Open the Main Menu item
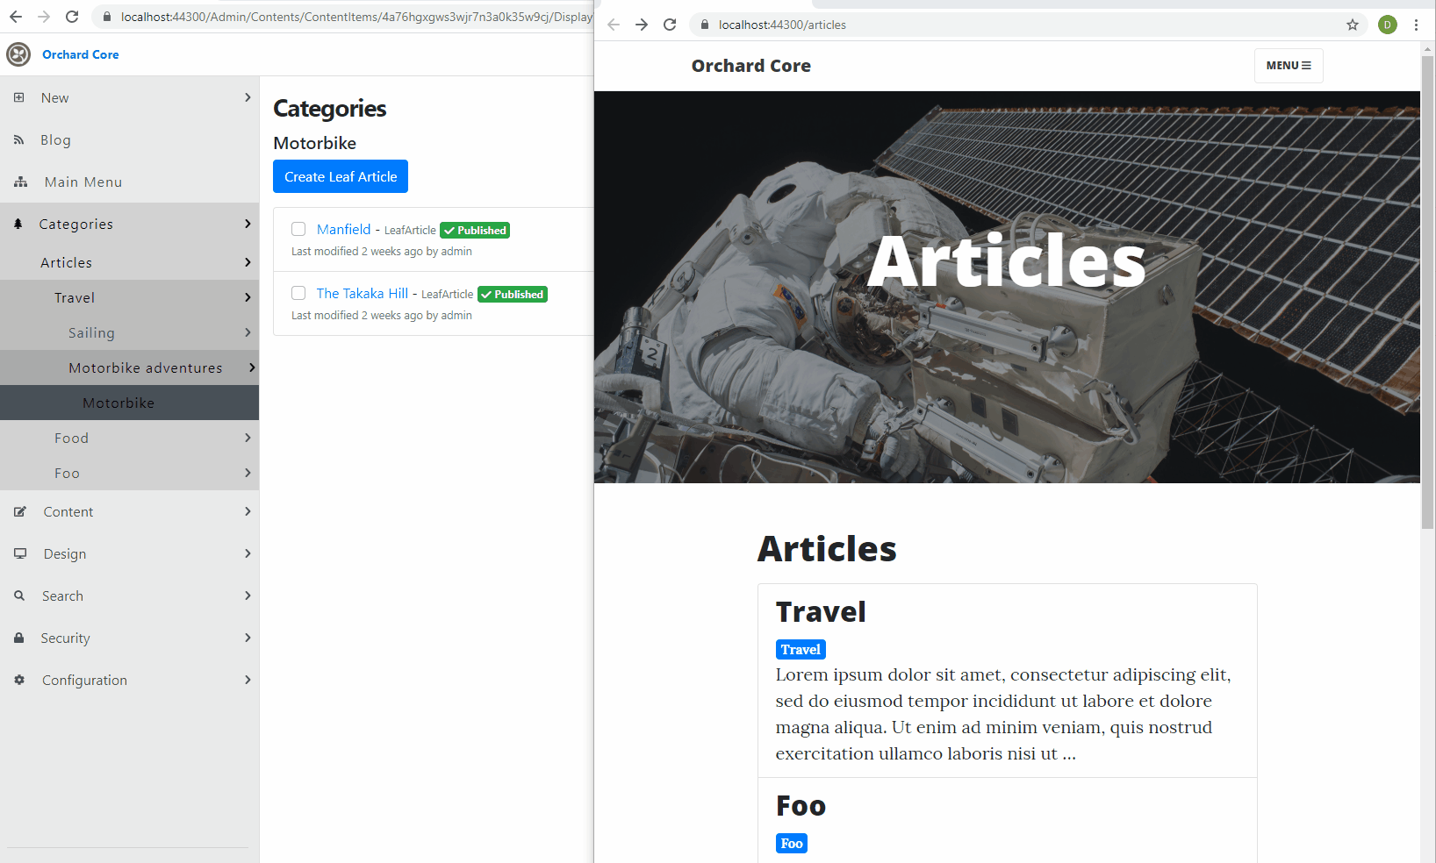The width and height of the screenshot is (1436, 863). [129, 182]
